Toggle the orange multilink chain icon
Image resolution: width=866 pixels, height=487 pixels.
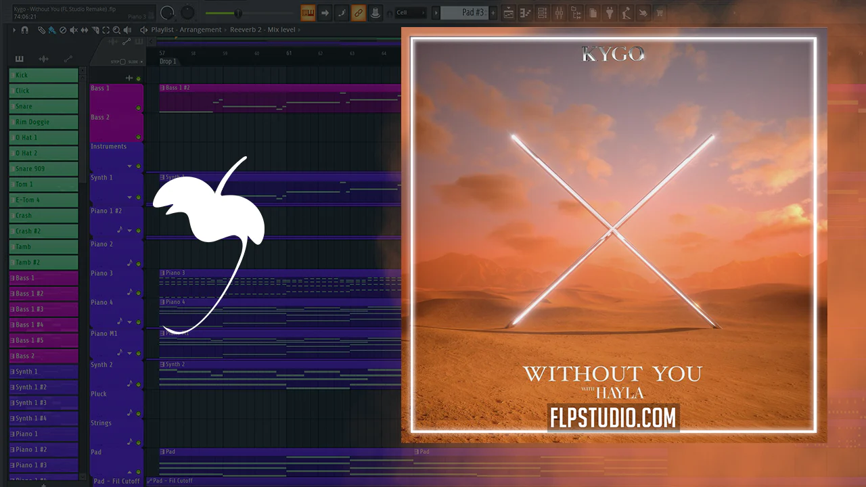point(359,13)
